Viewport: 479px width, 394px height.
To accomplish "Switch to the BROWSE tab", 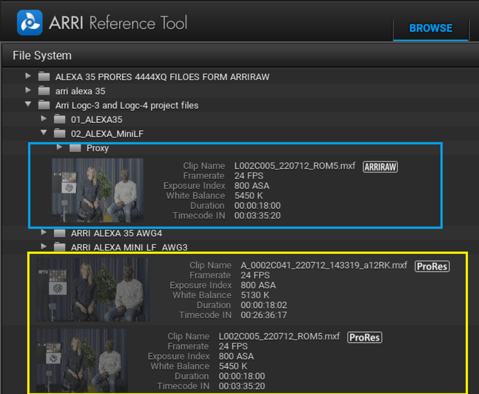I will click(x=431, y=28).
